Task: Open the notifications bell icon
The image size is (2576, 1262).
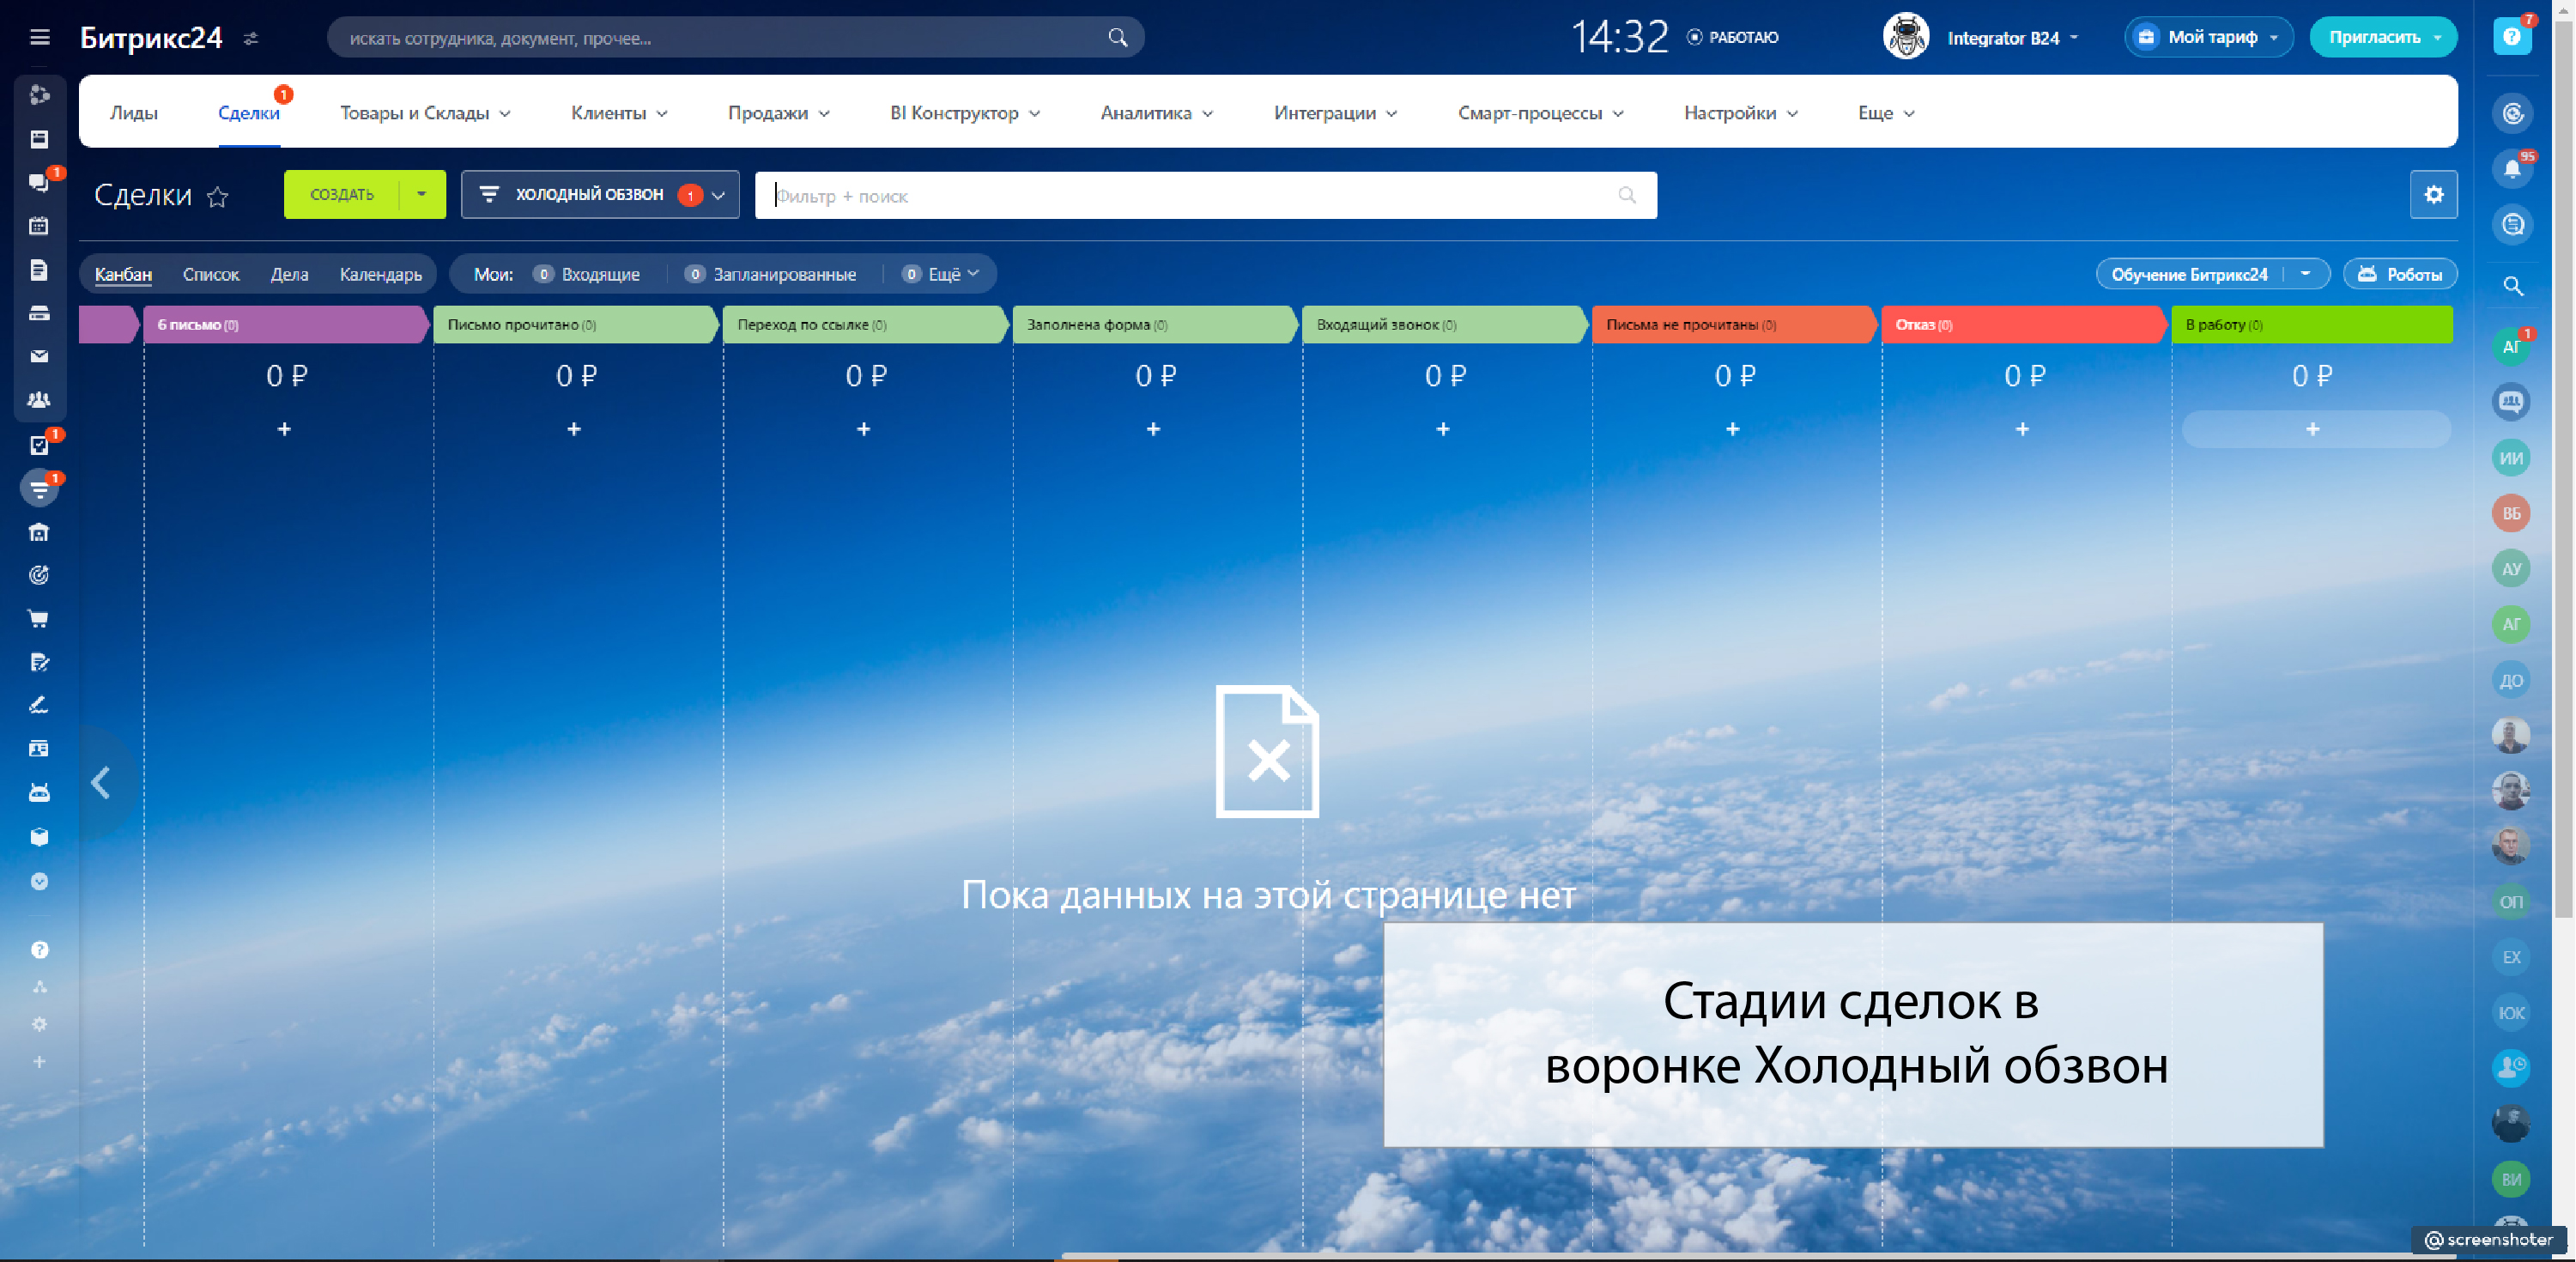Action: tap(2511, 169)
